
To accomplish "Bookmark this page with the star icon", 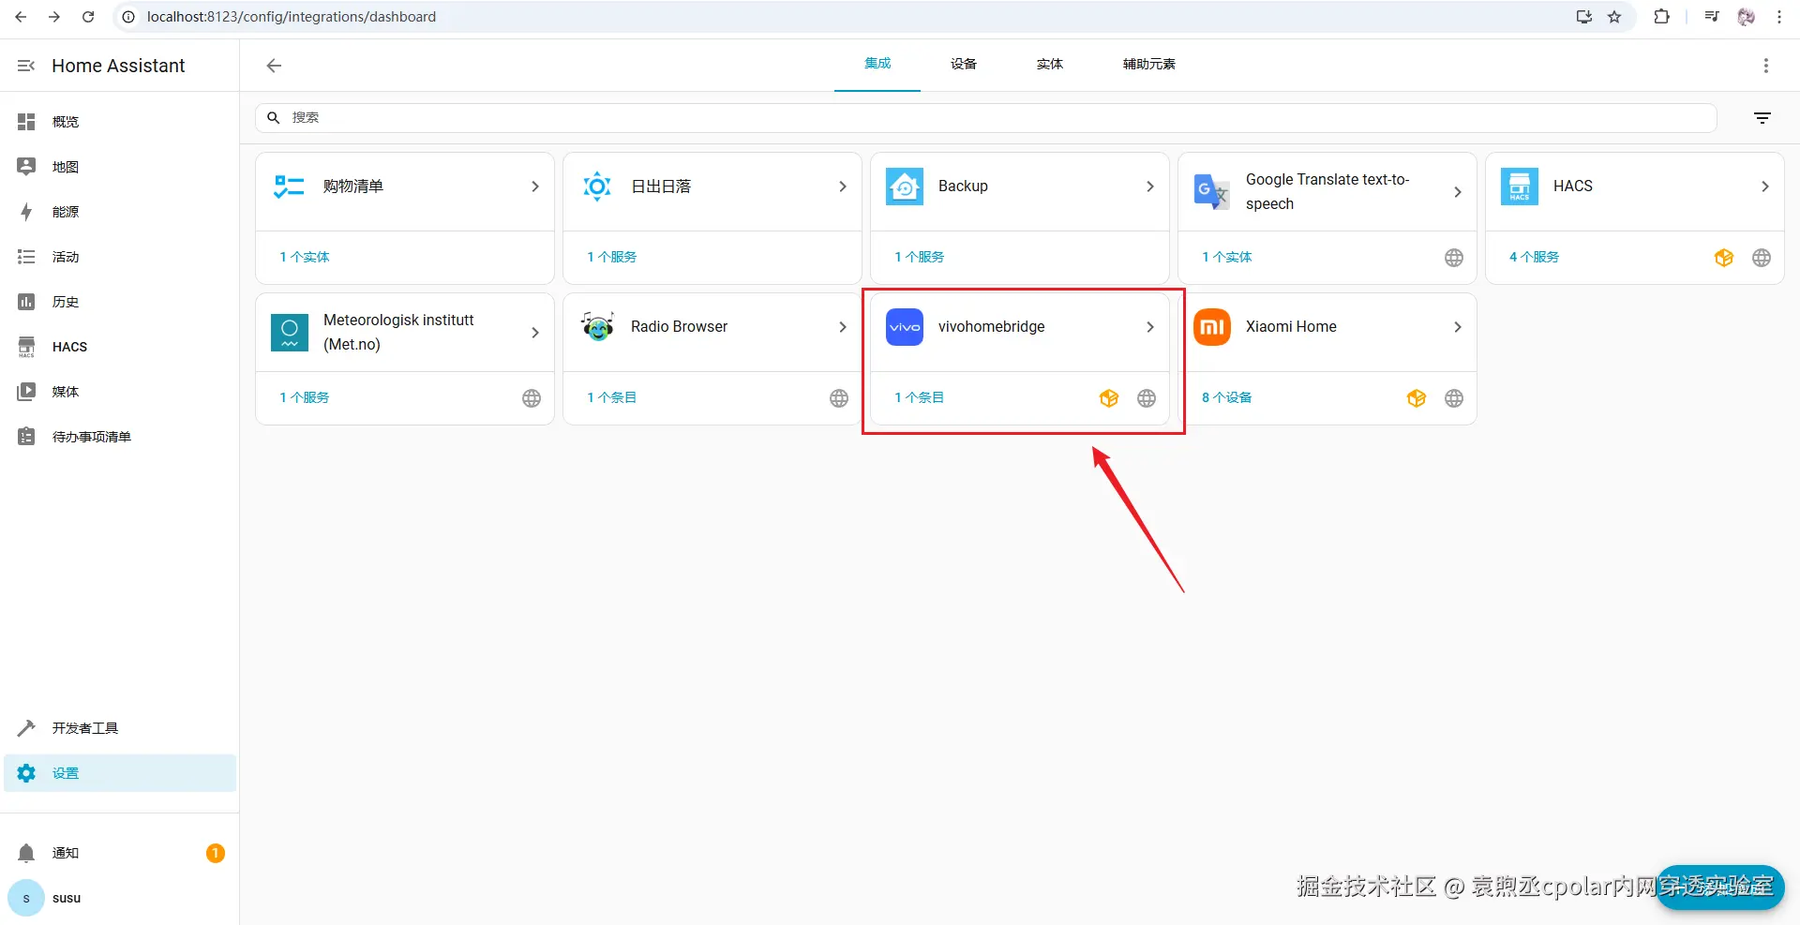I will [x=1614, y=17].
